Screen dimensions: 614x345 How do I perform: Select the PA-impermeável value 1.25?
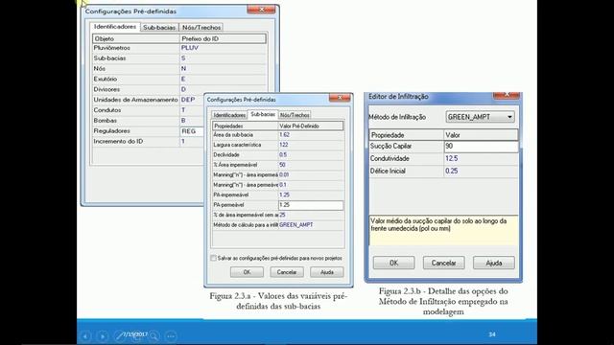tap(284, 195)
